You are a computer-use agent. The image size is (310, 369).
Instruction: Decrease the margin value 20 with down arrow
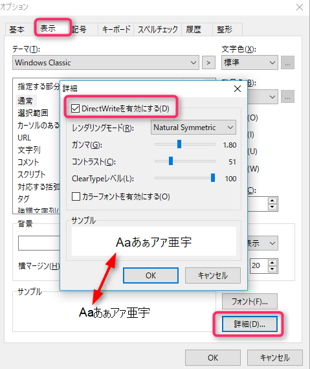pyautogui.click(x=272, y=269)
